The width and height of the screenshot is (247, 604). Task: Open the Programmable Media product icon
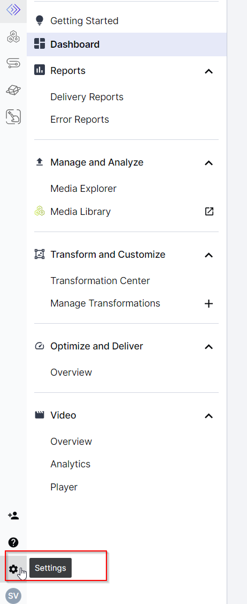(13, 9)
